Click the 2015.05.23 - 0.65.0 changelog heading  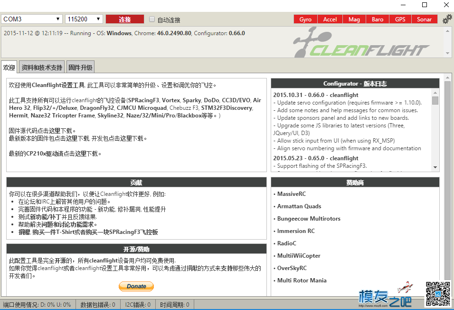pyautogui.click(x=316, y=158)
